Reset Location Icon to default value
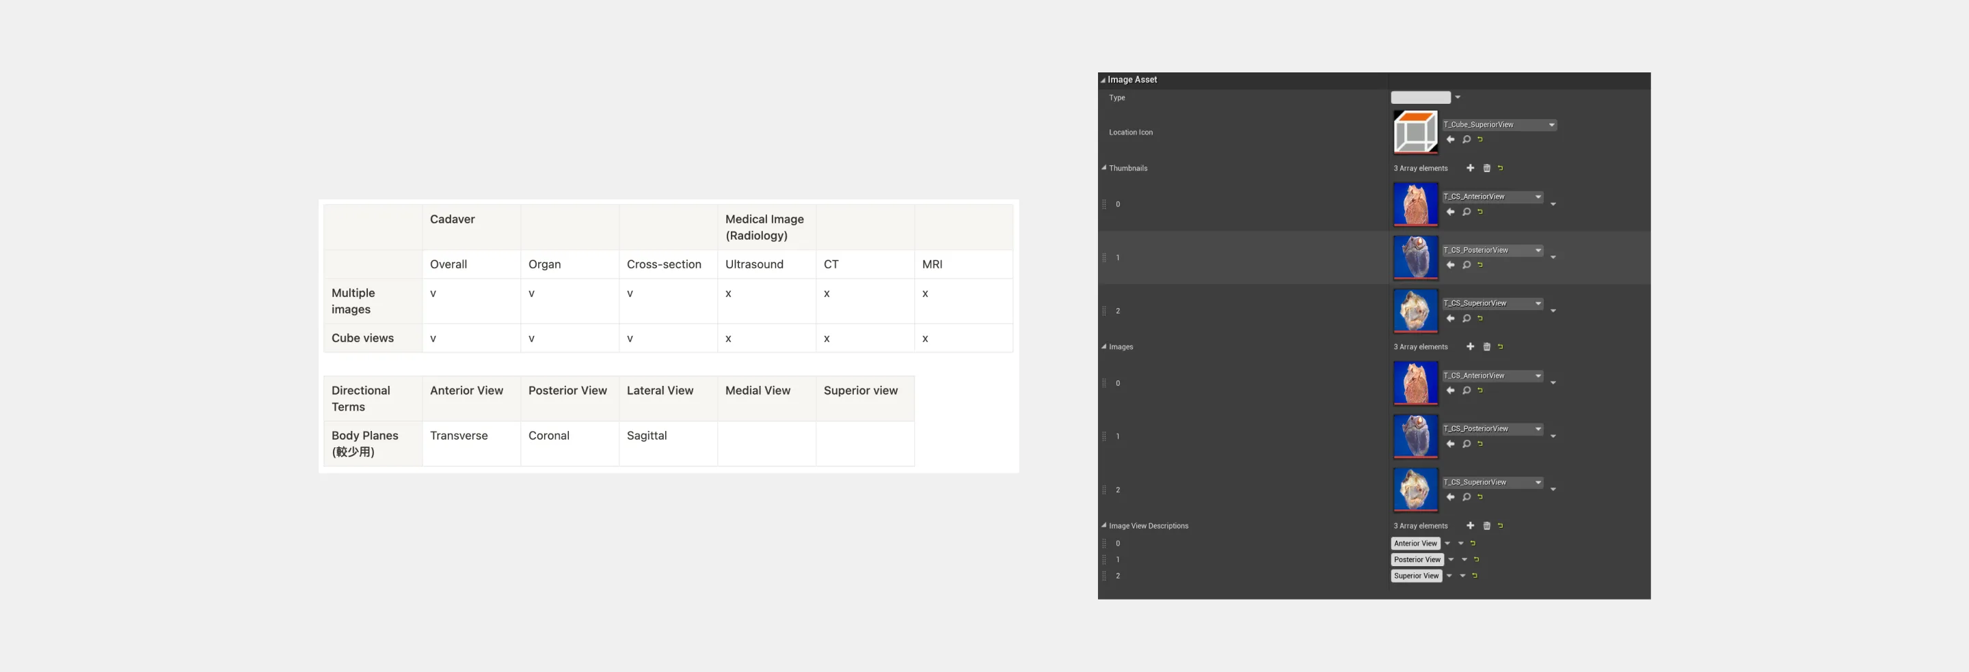The width and height of the screenshot is (1969, 672). [1481, 139]
